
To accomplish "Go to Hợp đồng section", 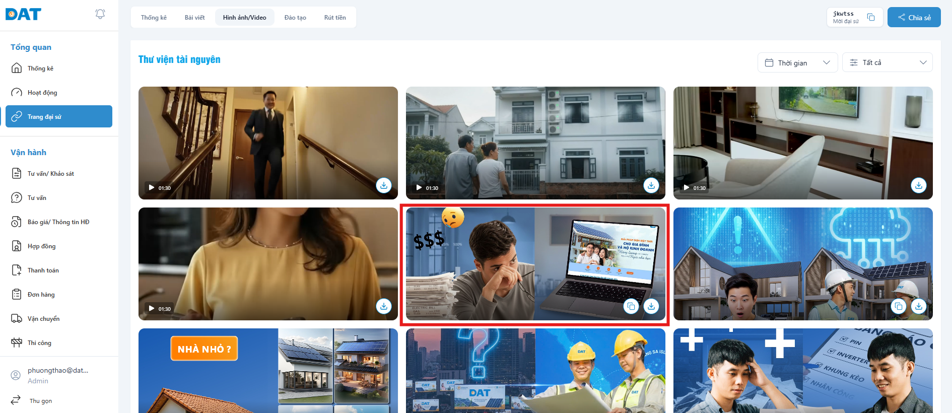I will point(59,246).
